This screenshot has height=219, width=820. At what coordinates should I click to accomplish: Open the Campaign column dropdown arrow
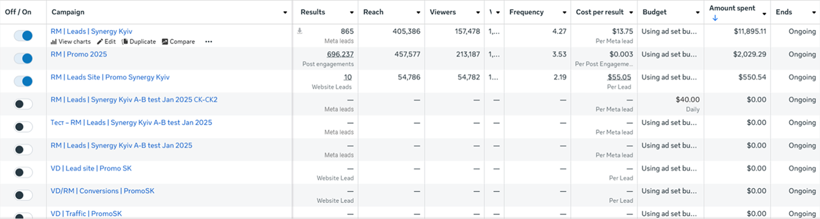(x=285, y=12)
